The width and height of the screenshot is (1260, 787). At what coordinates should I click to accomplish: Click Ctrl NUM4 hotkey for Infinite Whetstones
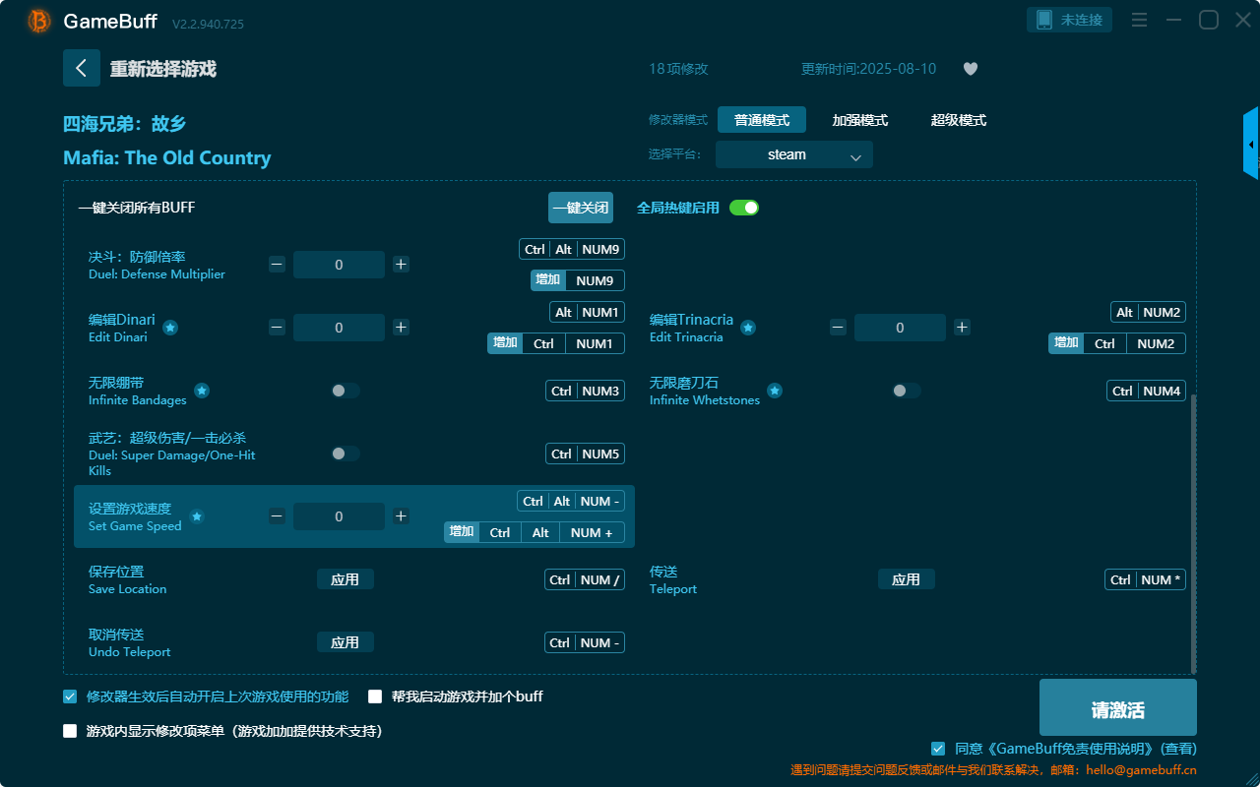click(x=1147, y=391)
